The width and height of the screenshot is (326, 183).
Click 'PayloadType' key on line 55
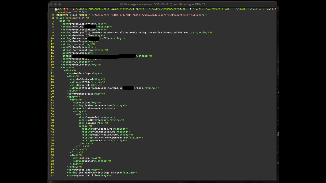tap(82, 170)
